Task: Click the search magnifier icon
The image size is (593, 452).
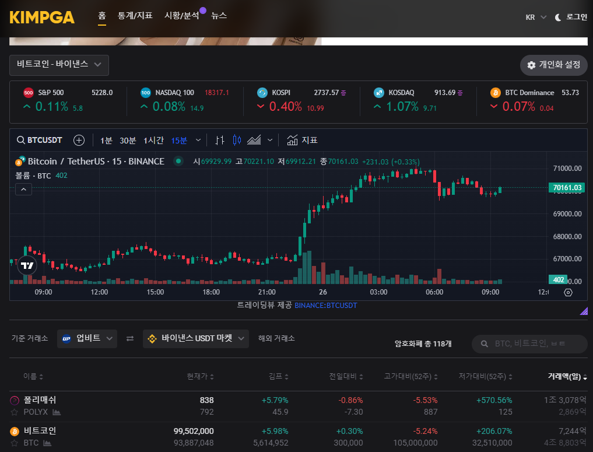Action: (x=485, y=344)
